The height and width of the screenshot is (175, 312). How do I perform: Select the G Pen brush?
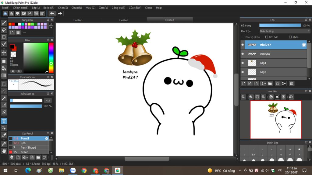(x=29, y=152)
